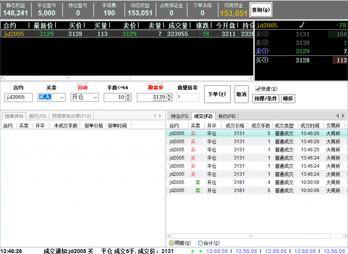348x254 pixels.
Task: Click the trade list horizontal scrollbar thumb
Action: [x=251, y=236]
